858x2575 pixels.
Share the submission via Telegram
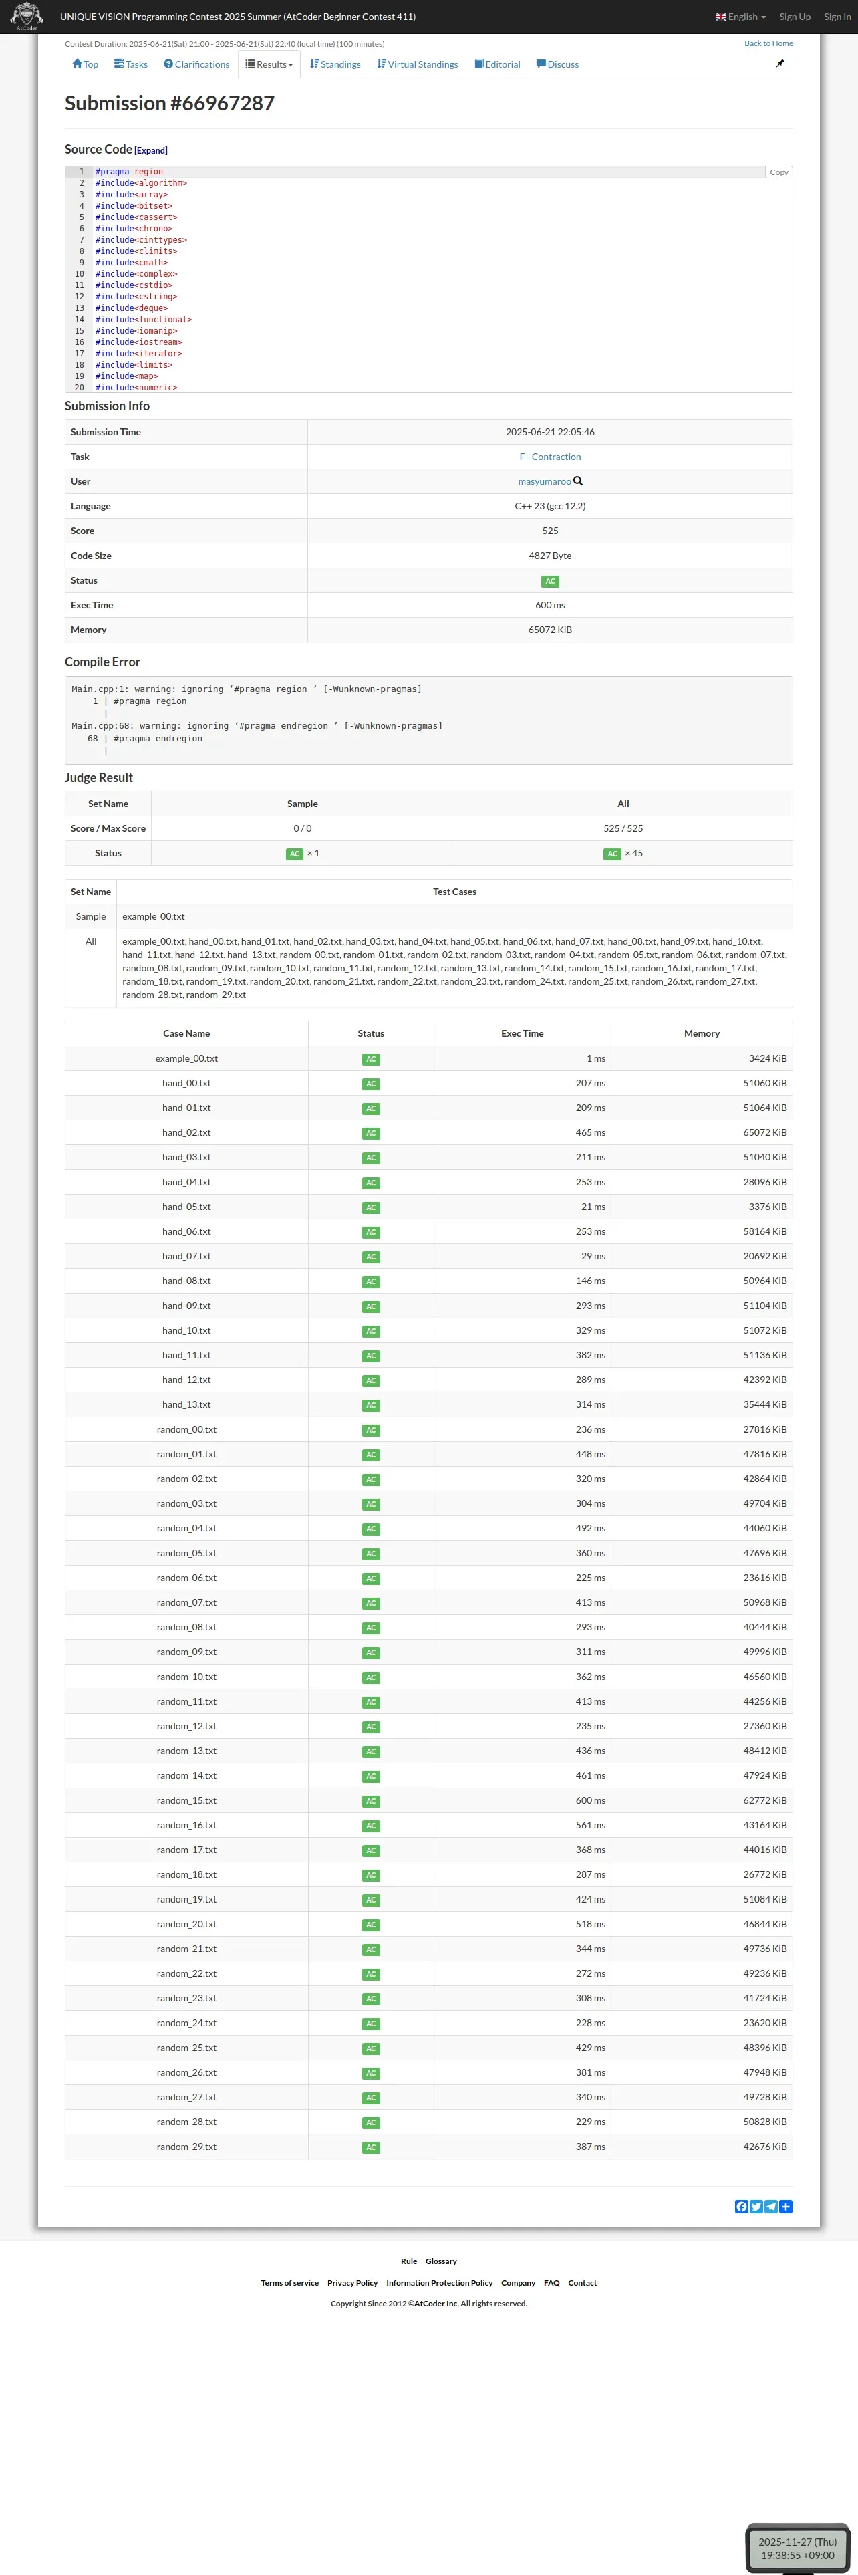pos(771,2206)
